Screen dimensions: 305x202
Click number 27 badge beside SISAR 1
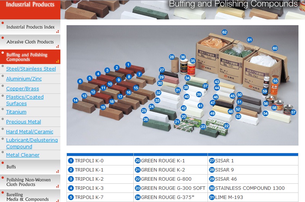click(x=211, y=161)
